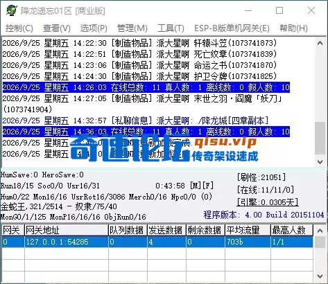The width and height of the screenshot is (328, 284).
Task: Open the 选项(P) menu
Action: (x=94, y=28)
